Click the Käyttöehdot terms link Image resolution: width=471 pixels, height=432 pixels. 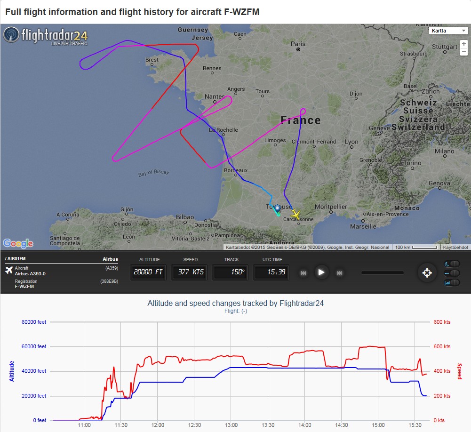point(456,247)
